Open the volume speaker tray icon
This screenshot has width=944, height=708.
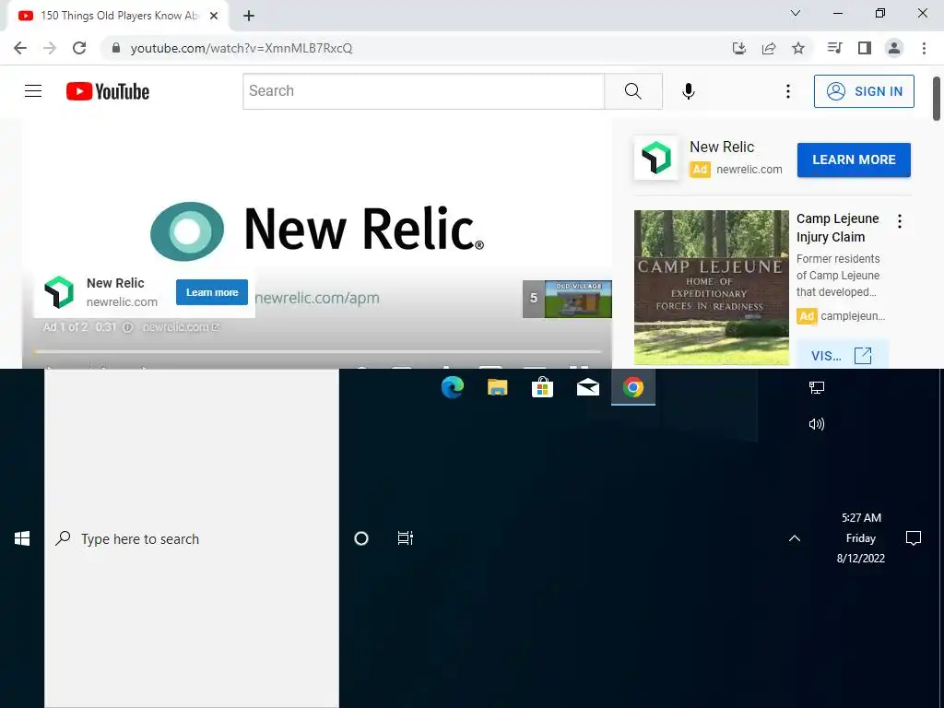(817, 424)
